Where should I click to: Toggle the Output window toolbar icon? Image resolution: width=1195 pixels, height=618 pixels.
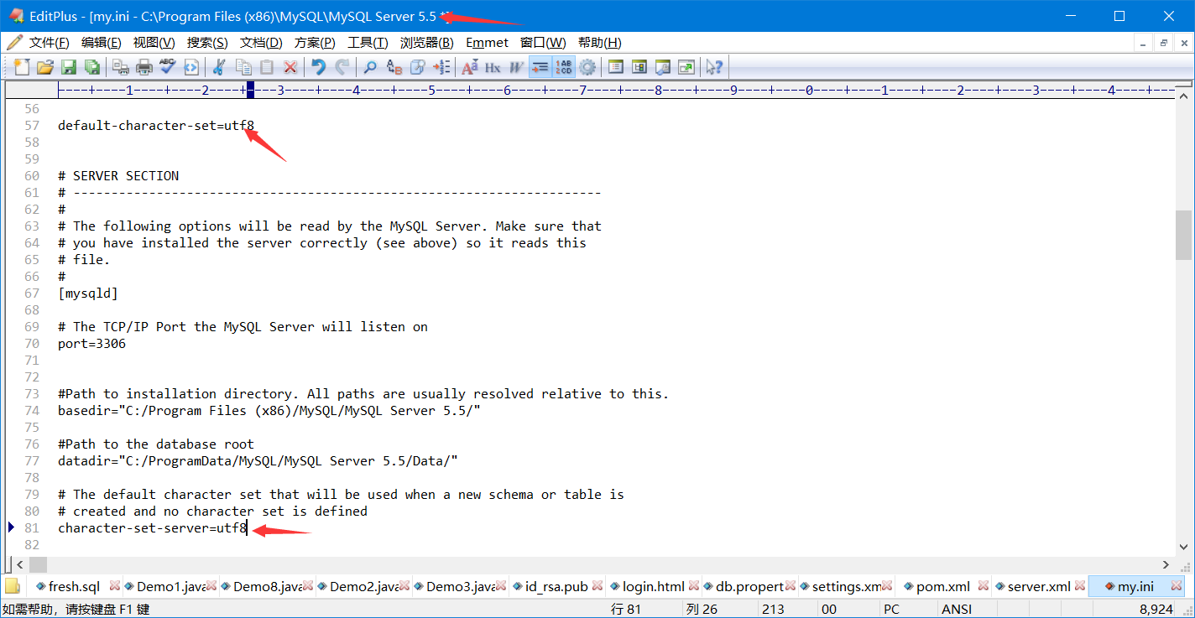point(663,67)
